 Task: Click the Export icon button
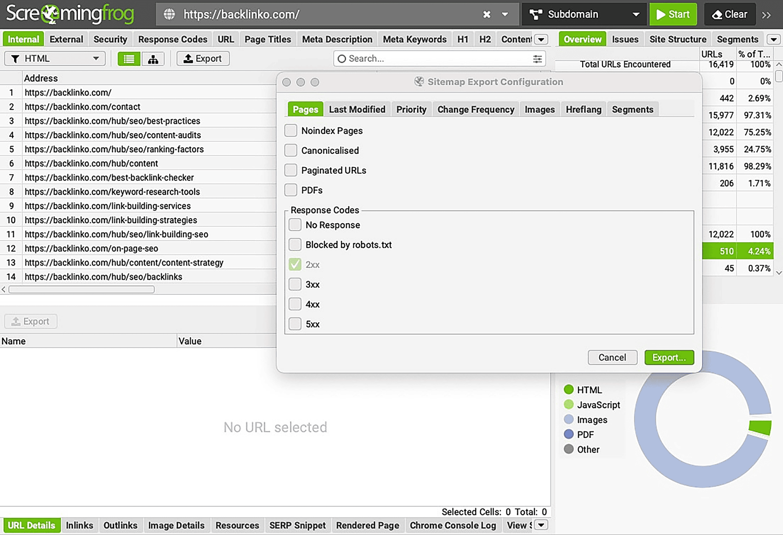point(202,58)
